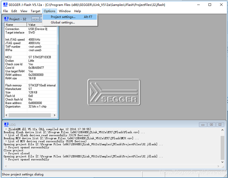
Task: Select the RAM size row
Action: (x=31, y=78)
